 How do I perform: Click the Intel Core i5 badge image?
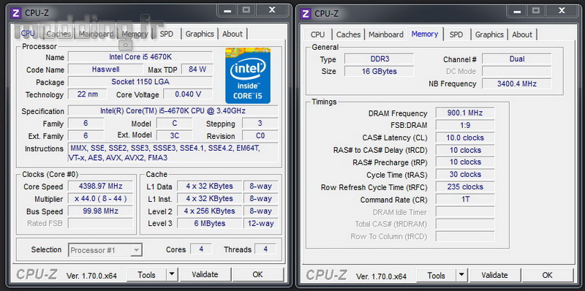[248, 75]
